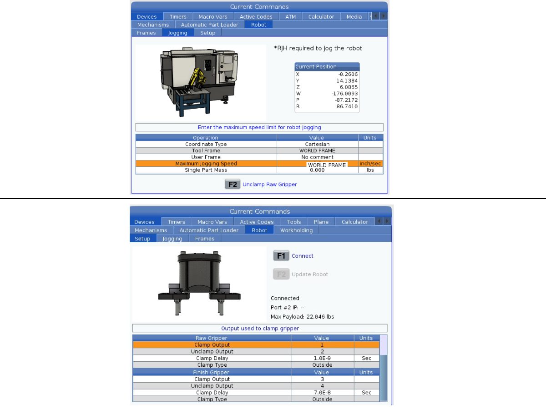Click left tab-scroll arrow next to Media tab
546x409 pixels.
[376, 16]
